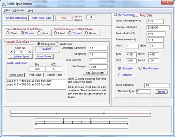The height and width of the screenshot is (137, 175).
Task: Open the Files menu
Action: (x=7, y=10)
